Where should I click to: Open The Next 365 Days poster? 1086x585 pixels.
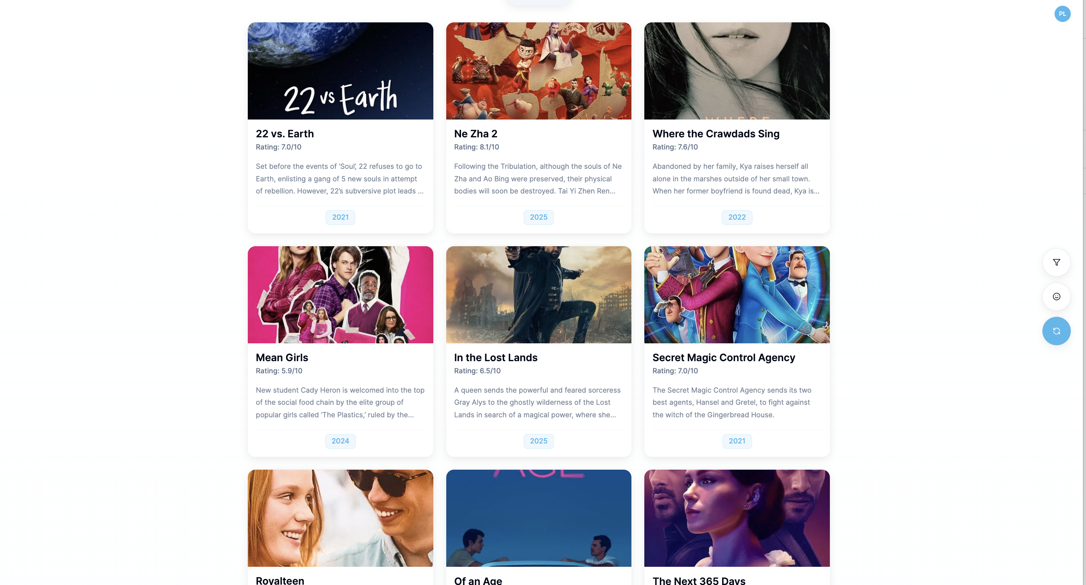[x=737, y=518]
